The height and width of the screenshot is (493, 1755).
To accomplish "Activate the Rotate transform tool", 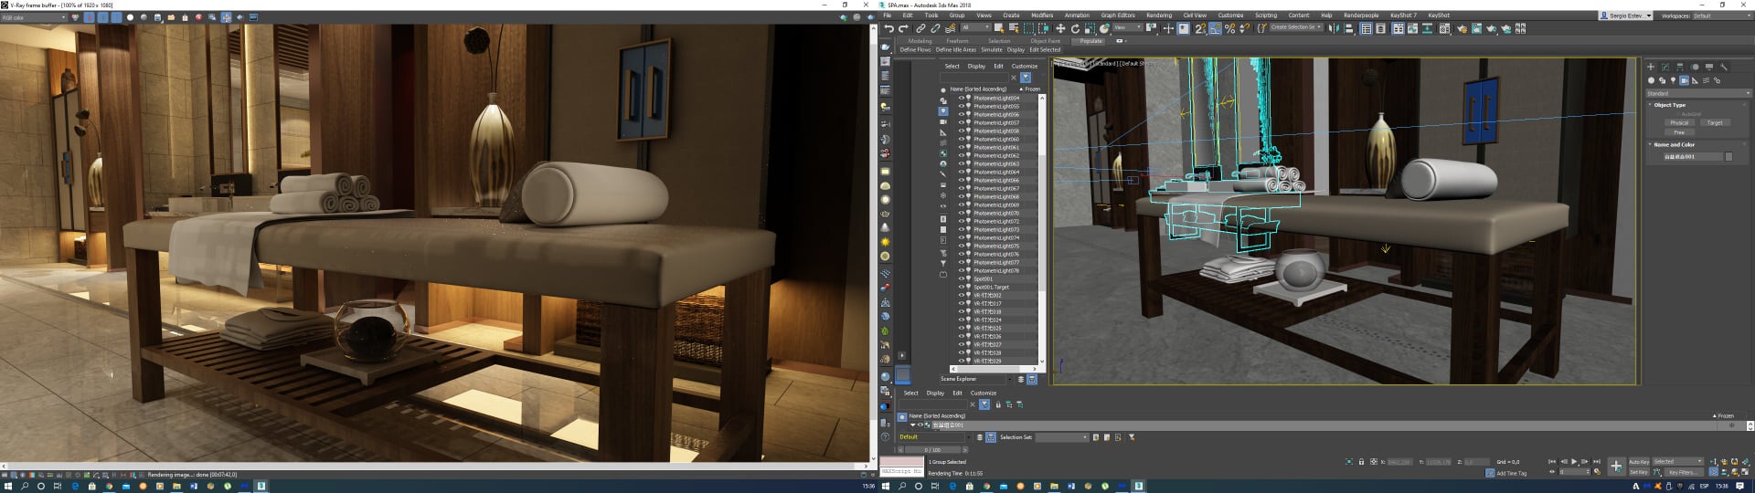I will (x=1075, y=28).
